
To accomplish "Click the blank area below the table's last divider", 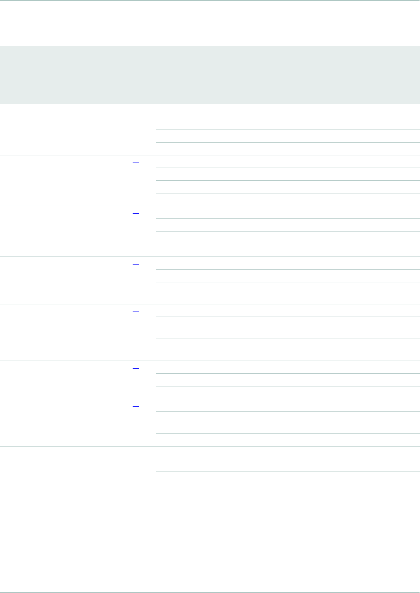I will [x=210, y=546].
